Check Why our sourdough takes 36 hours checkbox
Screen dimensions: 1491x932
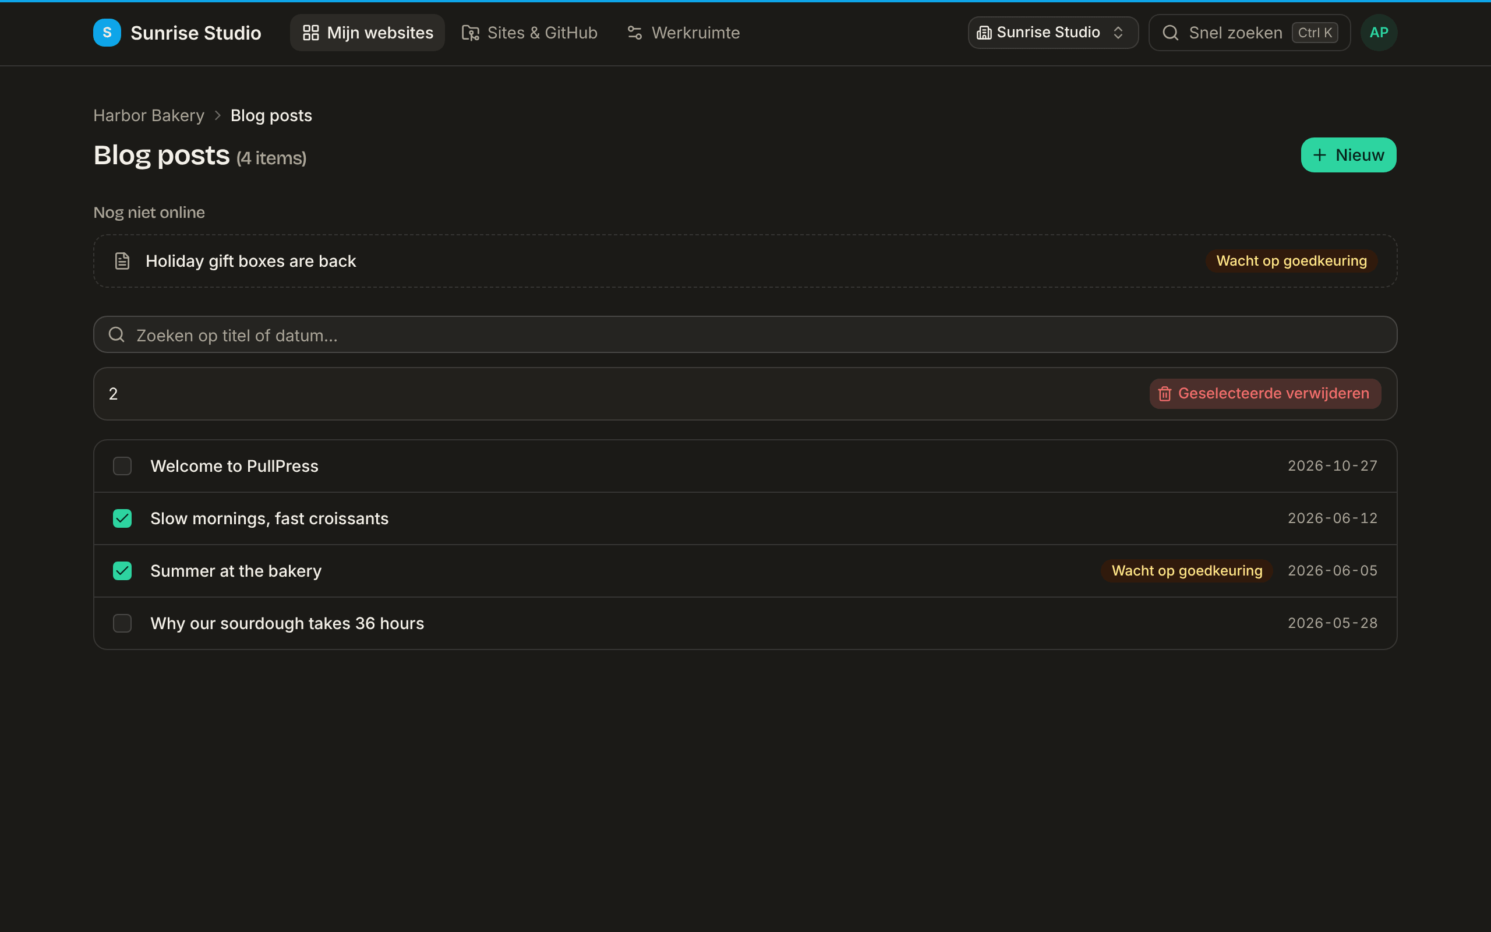(x=122, y=623)
